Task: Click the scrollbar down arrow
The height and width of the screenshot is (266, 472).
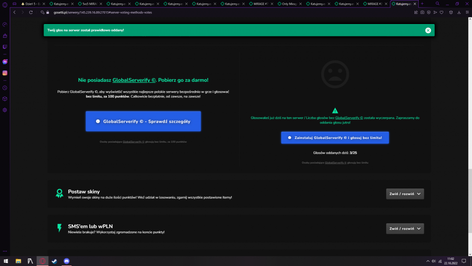Action: click(470, 254)
